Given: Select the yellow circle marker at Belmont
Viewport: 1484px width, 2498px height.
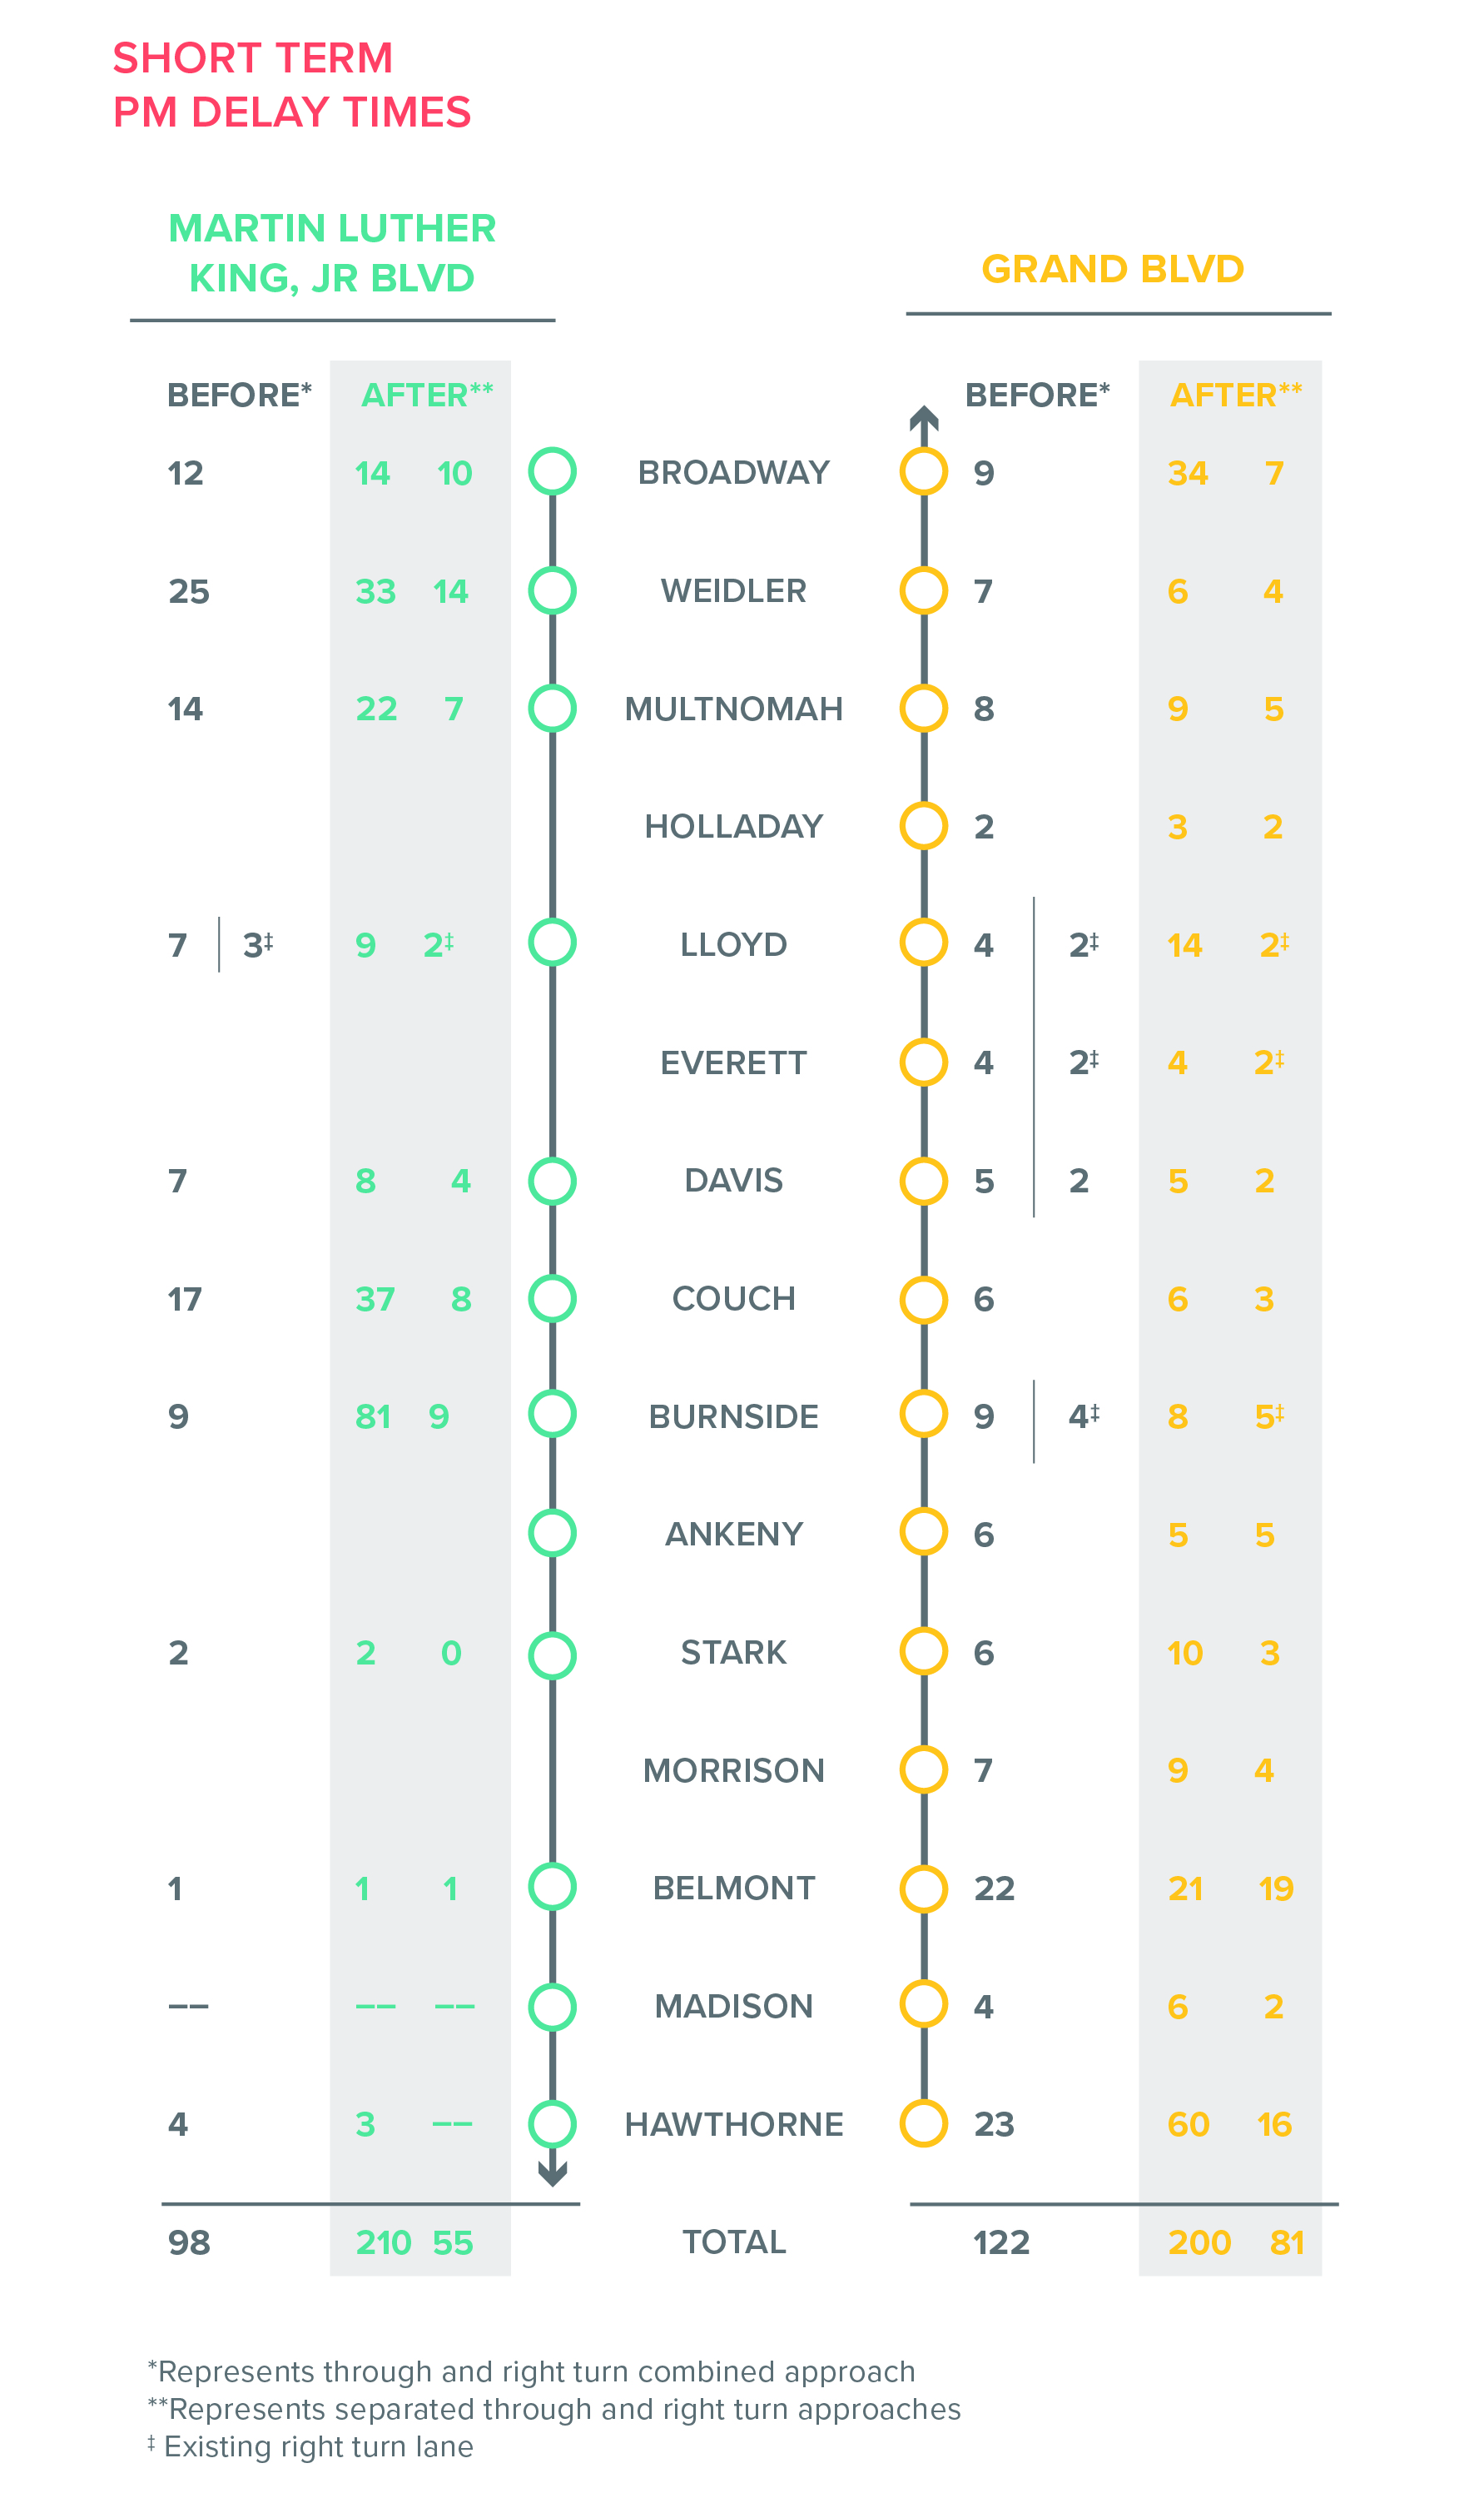Looking at the screenshot, I should tap(923, 1887).
